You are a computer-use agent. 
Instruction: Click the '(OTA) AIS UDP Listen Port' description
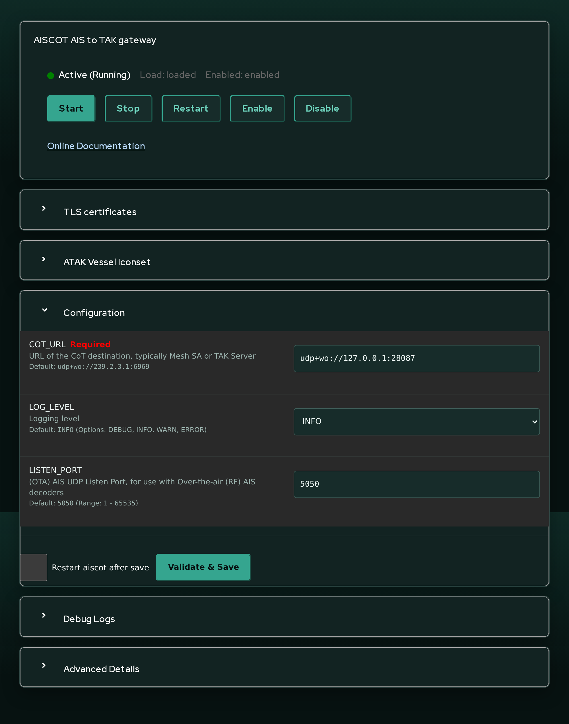click(142, 487)
